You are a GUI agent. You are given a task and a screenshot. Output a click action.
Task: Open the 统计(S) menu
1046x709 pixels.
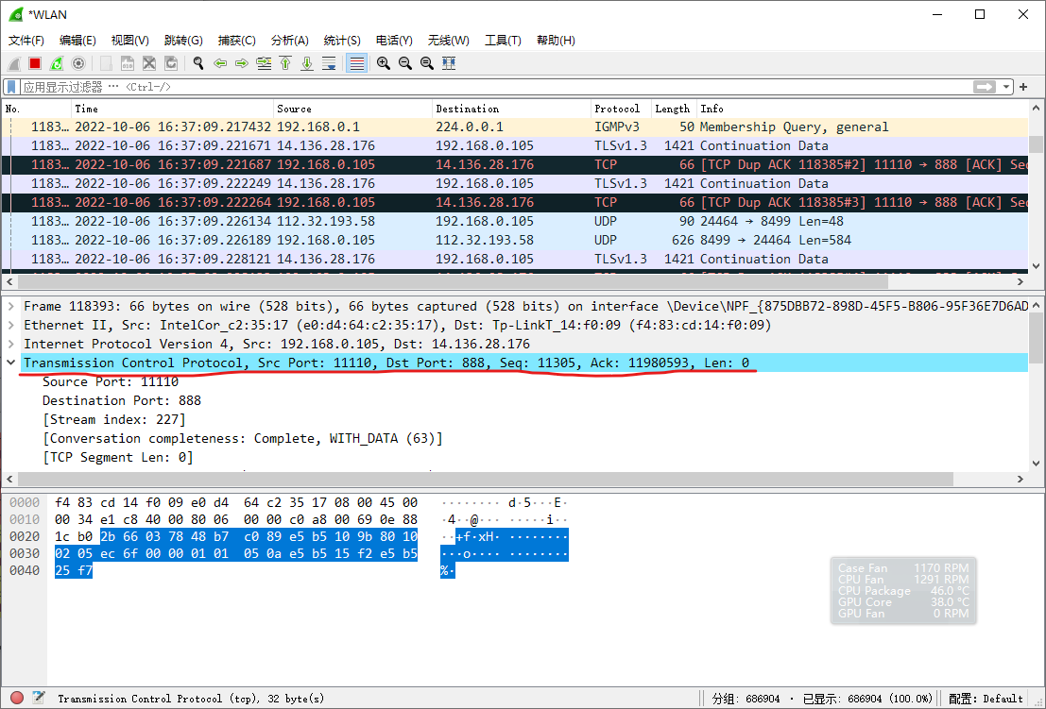[342, 41]
